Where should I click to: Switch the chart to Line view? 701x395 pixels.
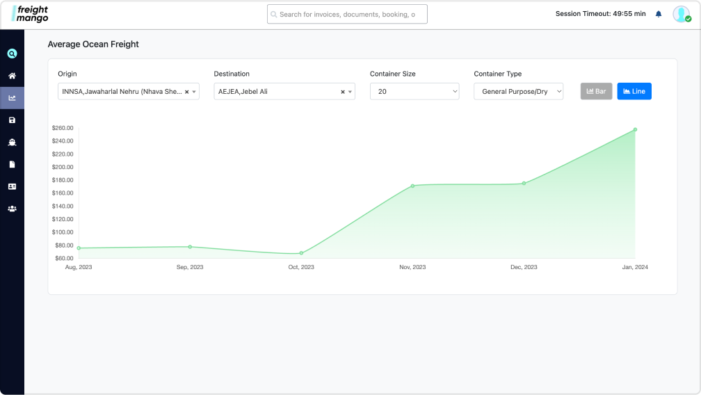click(x=634, y=91)
